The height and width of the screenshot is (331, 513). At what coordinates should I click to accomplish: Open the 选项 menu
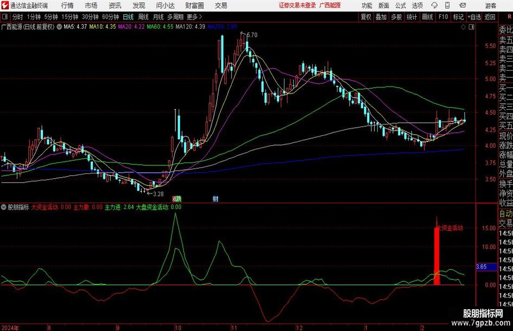pos(417,5)
